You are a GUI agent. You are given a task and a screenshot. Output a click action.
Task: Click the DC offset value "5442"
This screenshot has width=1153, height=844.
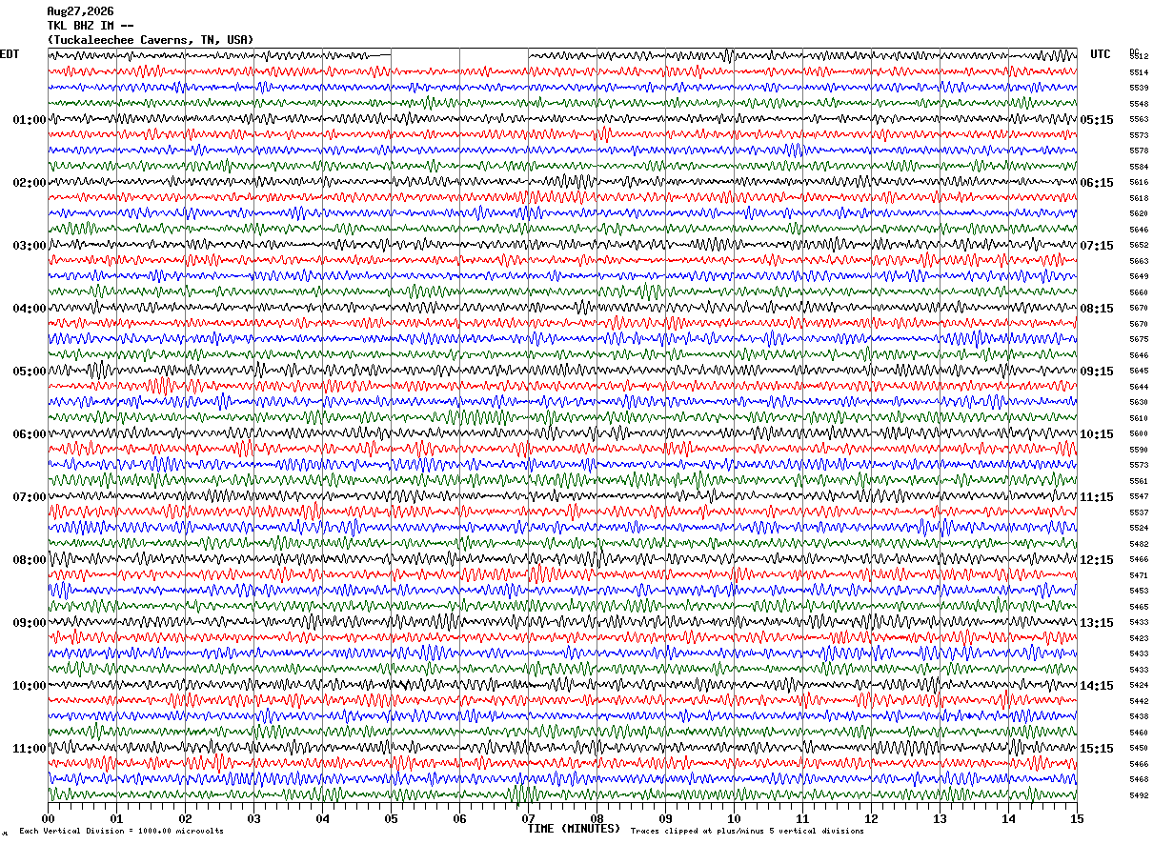(1139, 701)
